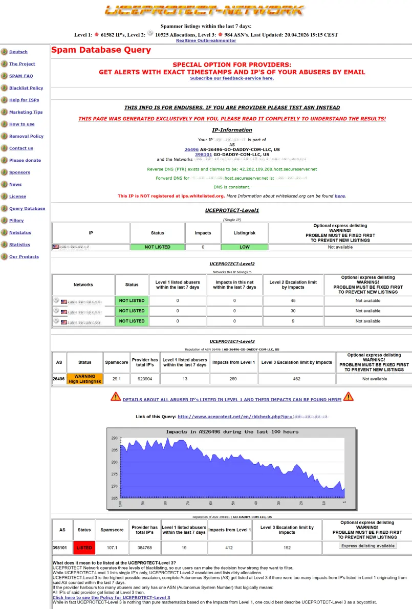
Task: Click the red Level 1 status dot in header
Action: 97,35
